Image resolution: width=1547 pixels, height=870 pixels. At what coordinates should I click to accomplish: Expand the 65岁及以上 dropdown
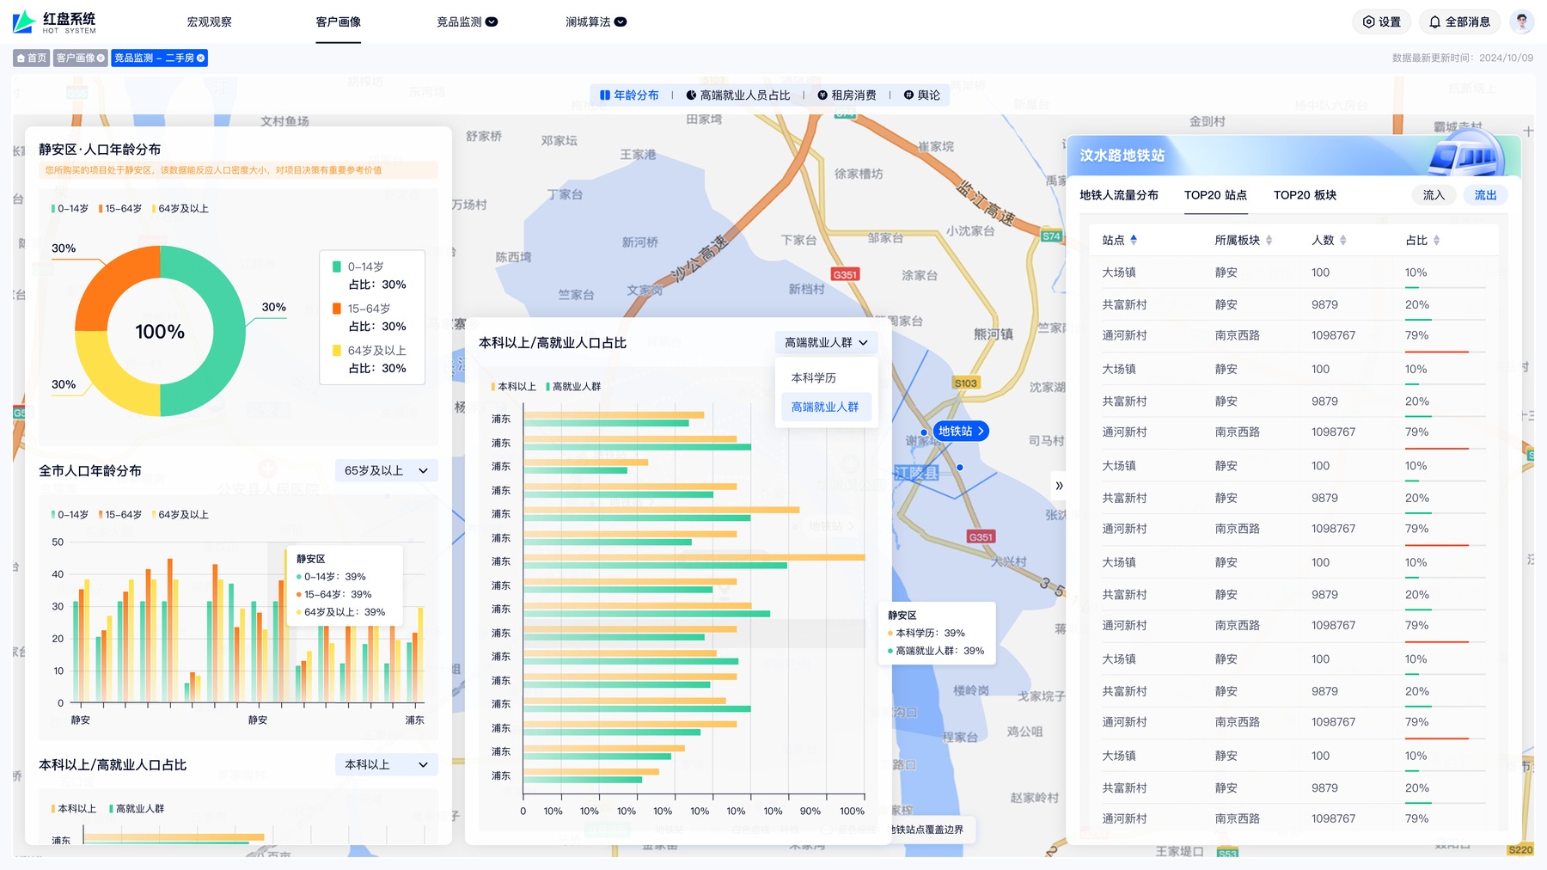tap(386, 471)
